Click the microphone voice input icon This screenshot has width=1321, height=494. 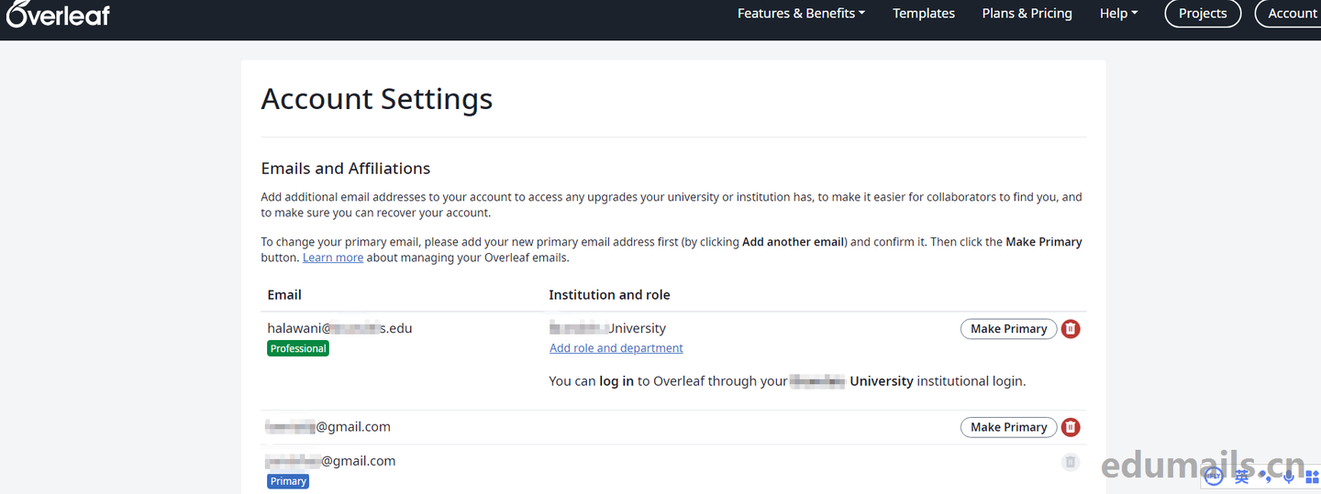click(x=1289, y=475)
